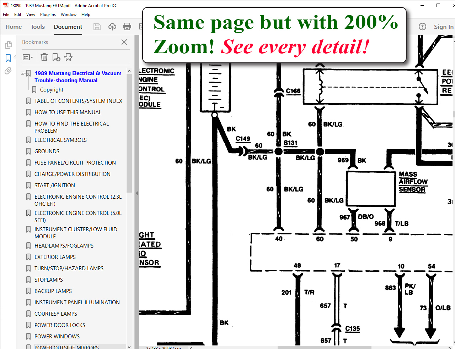This screenshot has height=349, width=455.
Task: Open HOW TO USE THIS MANUAL bookmark
Action: point(68,112)
